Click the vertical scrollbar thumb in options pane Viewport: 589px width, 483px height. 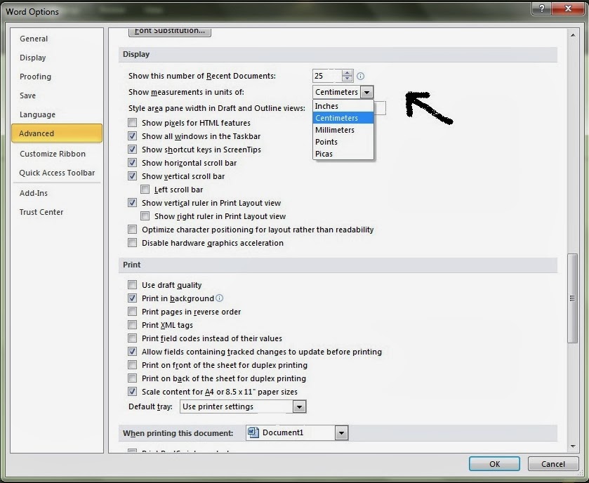[x=572, y=298]
